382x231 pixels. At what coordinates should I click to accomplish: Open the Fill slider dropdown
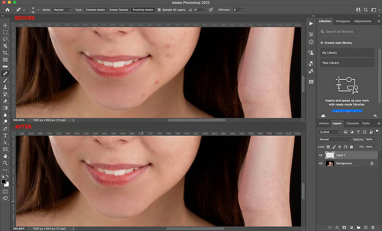(x=376, y=147)
